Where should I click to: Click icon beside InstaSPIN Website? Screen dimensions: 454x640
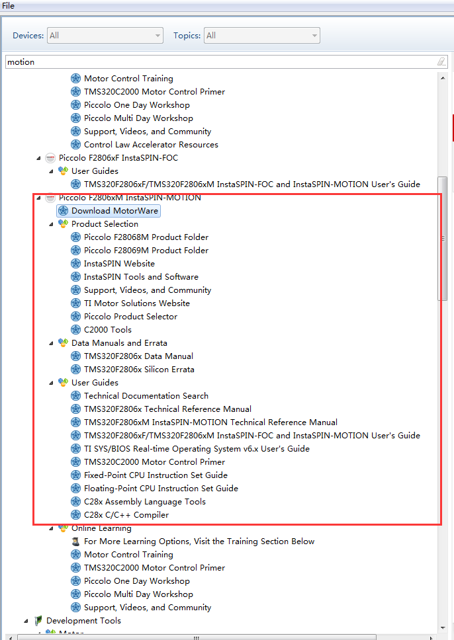pyautogui.click(x=75, y=264)
